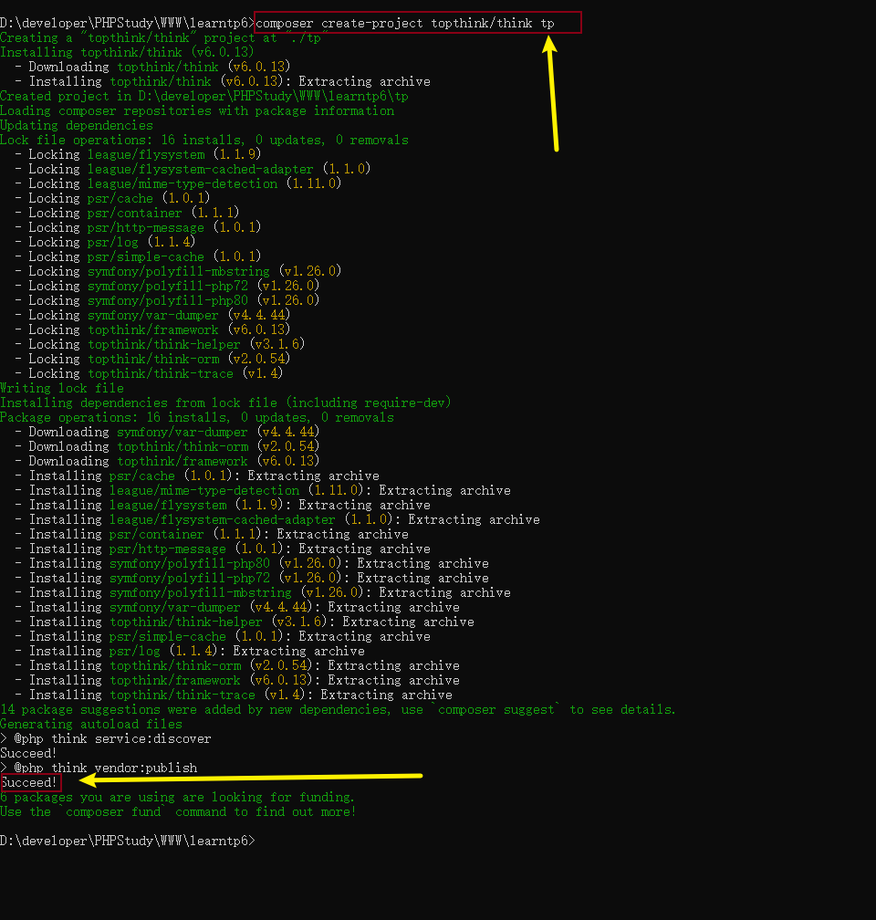The width and height of the screenshot is (876, 920).
Task: Click 'Installing league/flysystem (1.1.9)' extracting line
Action: 223,506
